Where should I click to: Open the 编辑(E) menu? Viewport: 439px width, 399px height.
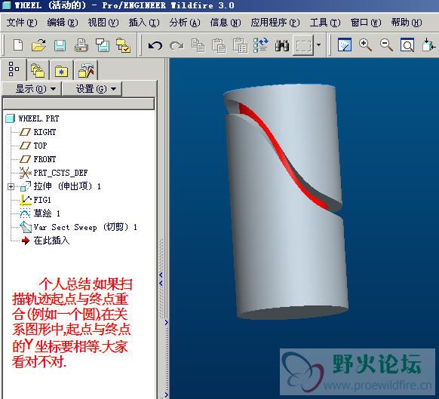point(63,23)
